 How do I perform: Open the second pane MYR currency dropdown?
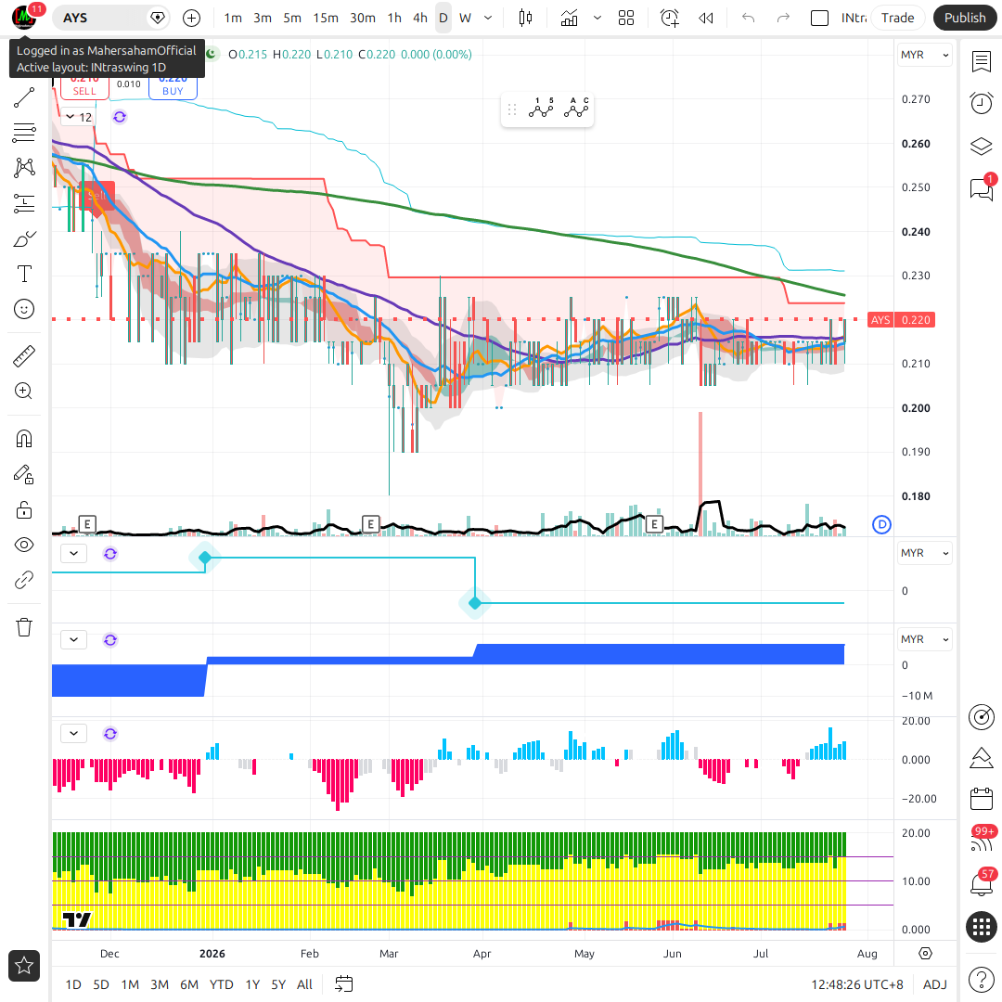(925, 553)
